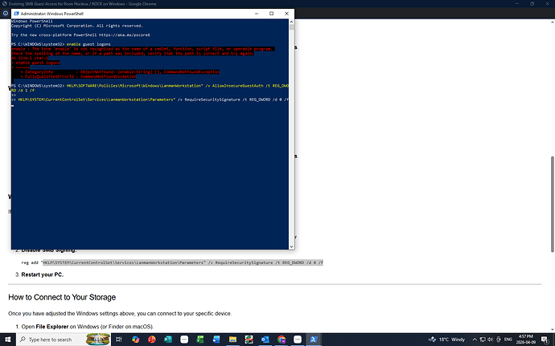Click the PowerShell scrollbar up arrow
Image resolution: width=555 pixels, height=346 pixels.
[292, 22]
